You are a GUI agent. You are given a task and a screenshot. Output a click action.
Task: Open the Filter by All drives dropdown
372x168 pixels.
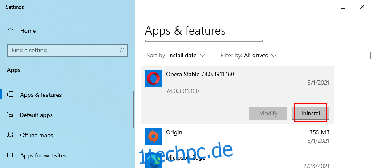249,56
